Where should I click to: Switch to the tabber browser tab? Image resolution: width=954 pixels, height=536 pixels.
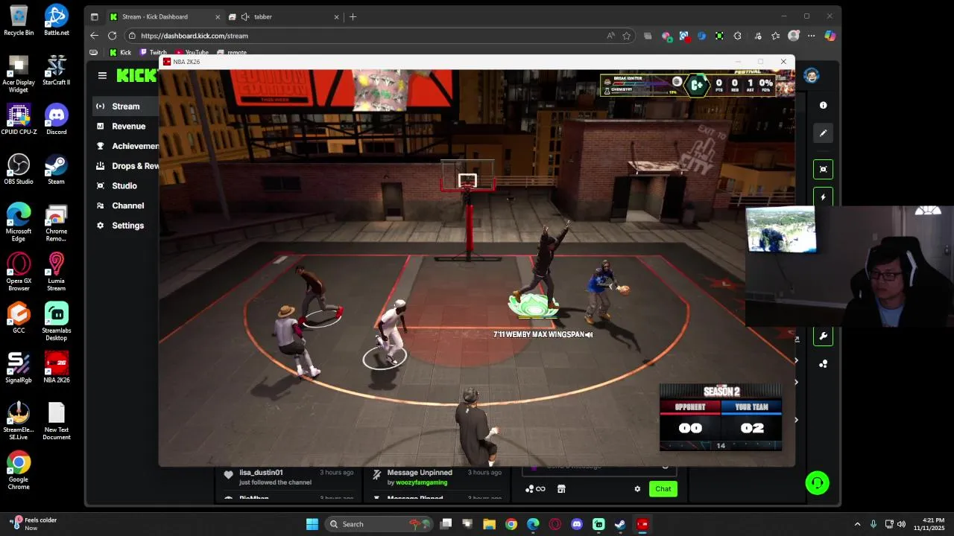pos(283,16)
